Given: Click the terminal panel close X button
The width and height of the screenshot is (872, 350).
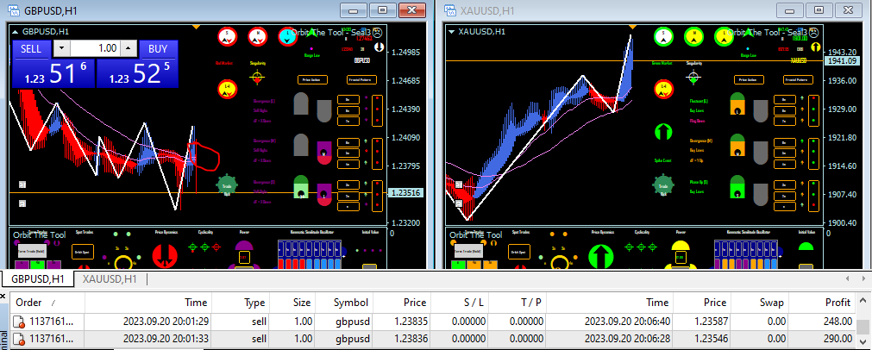Looking at the screenshot, I should coord(3,296).
